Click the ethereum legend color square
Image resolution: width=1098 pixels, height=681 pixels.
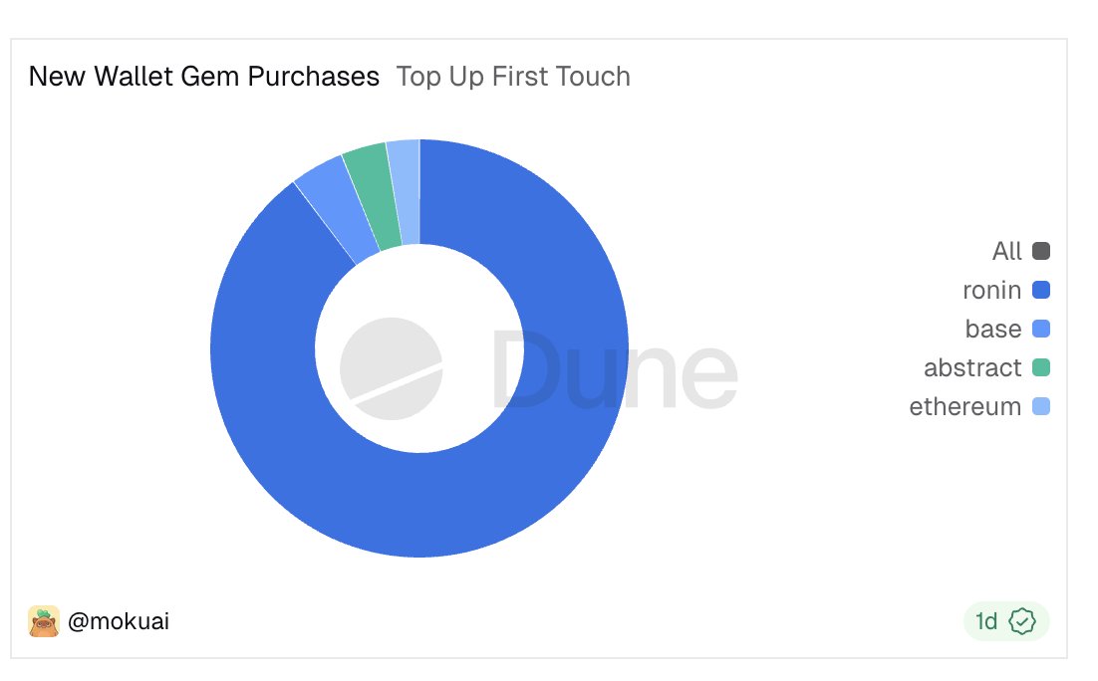pyautogui.click(x=1041, y=407)
